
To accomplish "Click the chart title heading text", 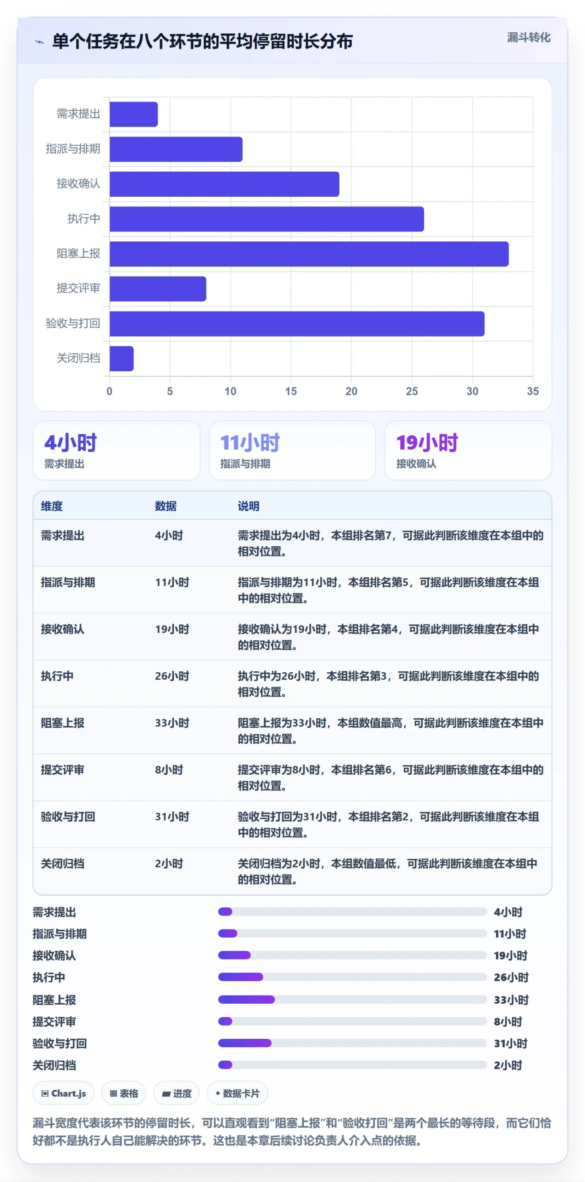I will pyautogui.click(x=202, y=41).
